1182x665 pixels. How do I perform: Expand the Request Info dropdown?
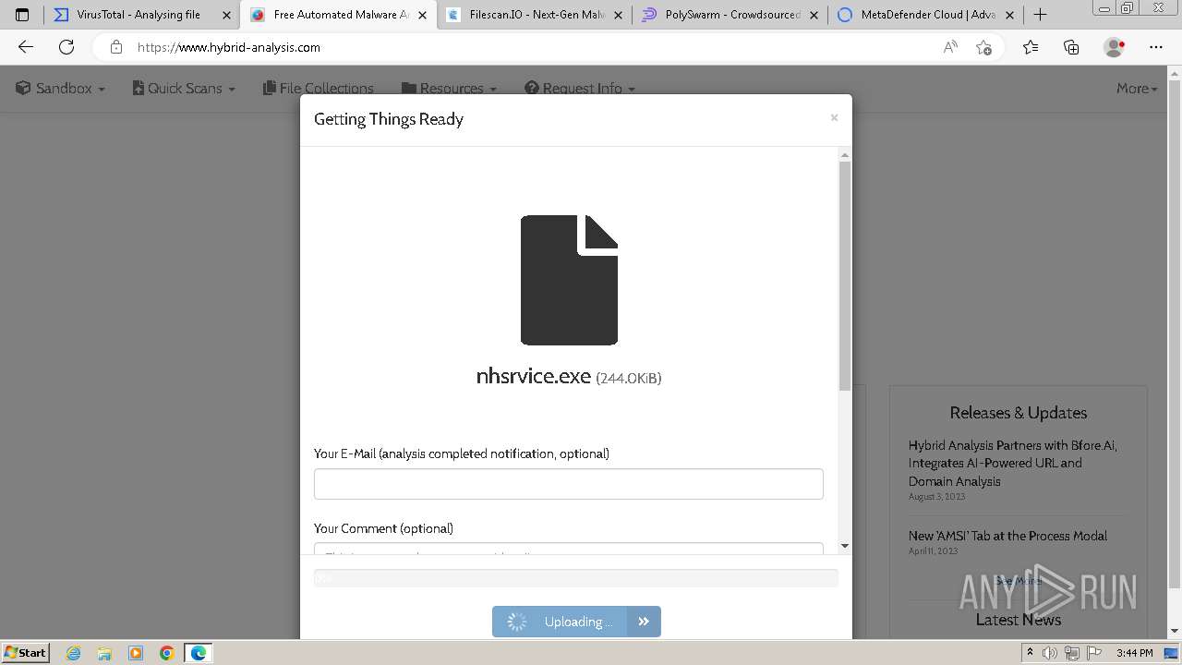click(x=580, y=89)
